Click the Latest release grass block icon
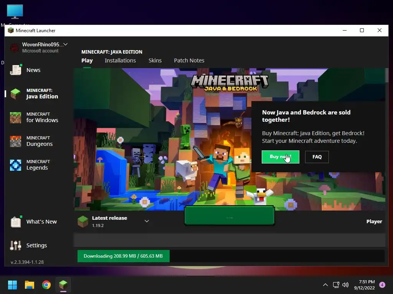Image resolution: width=393 pixels, height=294 pixels. [x=83, y=222]
